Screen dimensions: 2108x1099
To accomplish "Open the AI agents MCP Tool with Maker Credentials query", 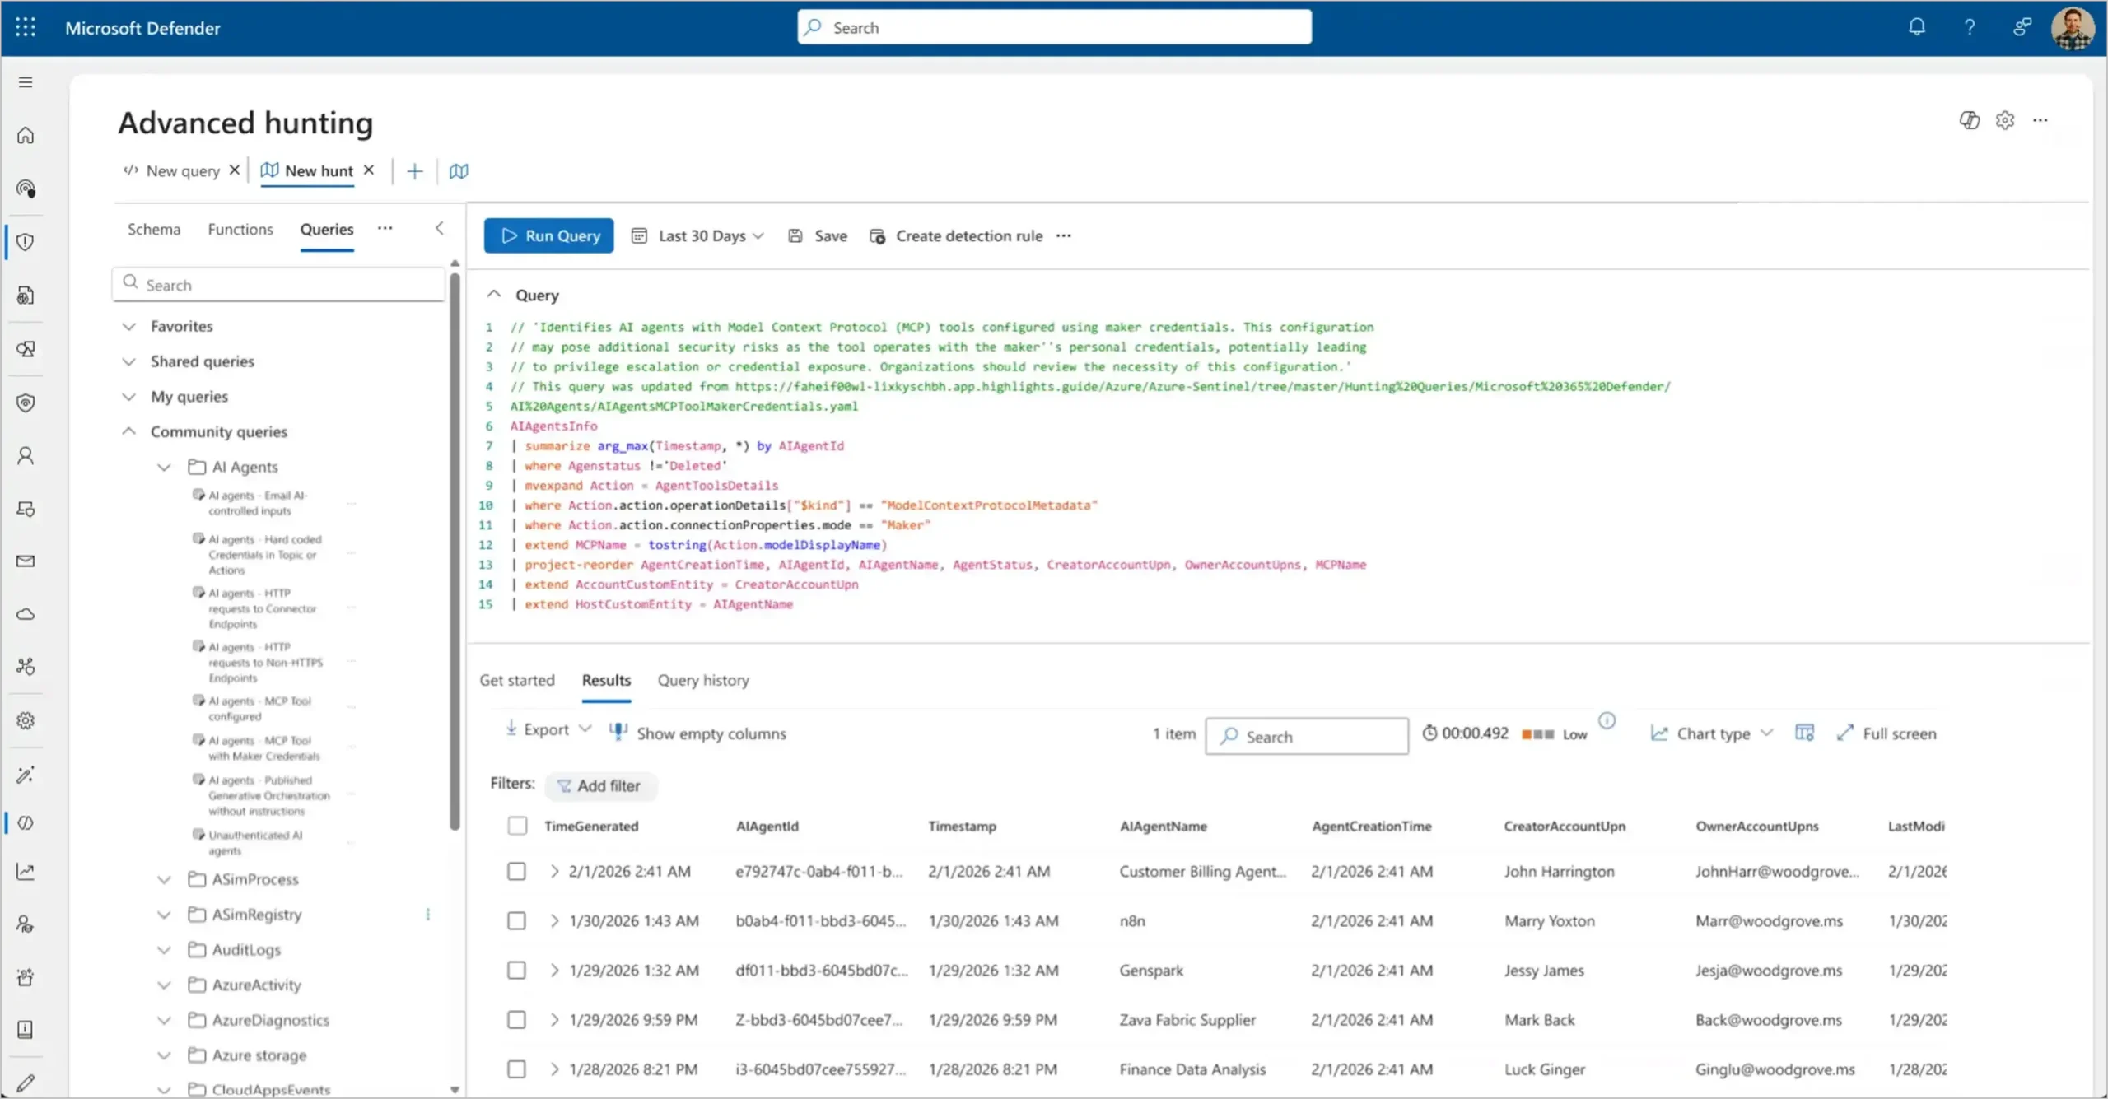I will 263,747.
